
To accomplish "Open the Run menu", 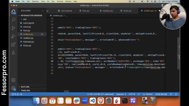I will [53, 1].
